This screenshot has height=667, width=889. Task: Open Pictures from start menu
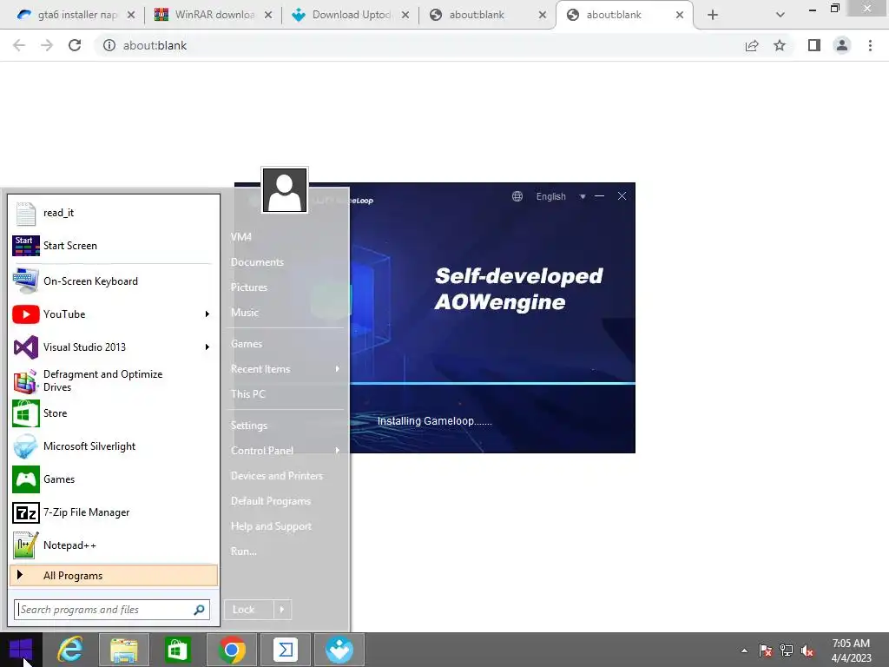[249, 287]
